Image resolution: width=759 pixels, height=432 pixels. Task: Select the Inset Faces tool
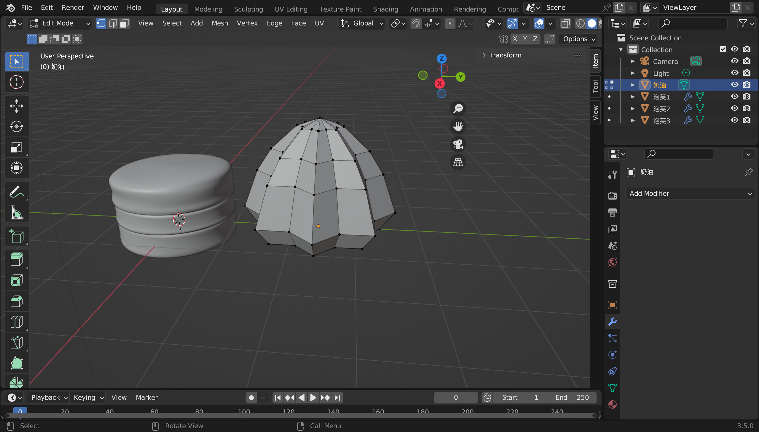click(x=17, y=280)
